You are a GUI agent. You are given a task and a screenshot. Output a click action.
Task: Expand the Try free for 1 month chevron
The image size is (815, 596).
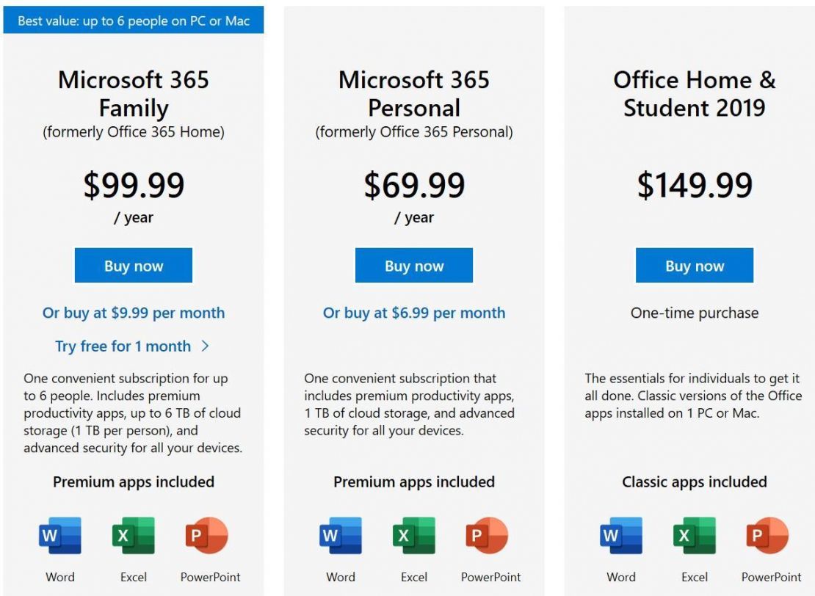(204, 346)
